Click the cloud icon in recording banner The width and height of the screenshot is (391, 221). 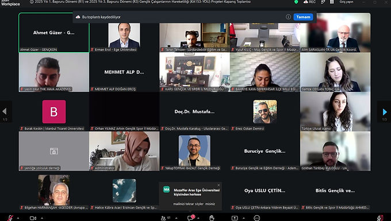tap(78, 17)
